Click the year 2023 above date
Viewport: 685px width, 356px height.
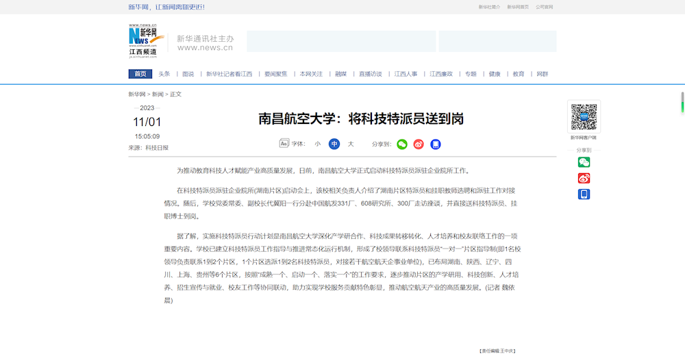[147, 108]
